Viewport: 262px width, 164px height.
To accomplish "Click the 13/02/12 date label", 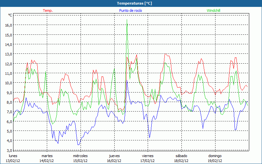I will pyautogui.click(x=13, y=161).
